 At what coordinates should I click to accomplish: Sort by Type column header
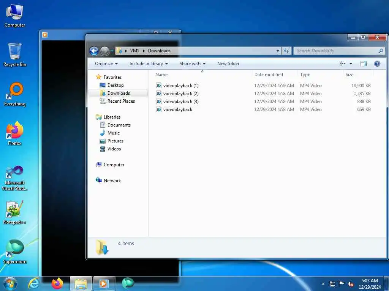click(305, 75)
